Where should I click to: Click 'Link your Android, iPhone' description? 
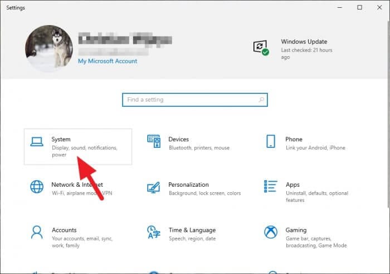[315, 148]
